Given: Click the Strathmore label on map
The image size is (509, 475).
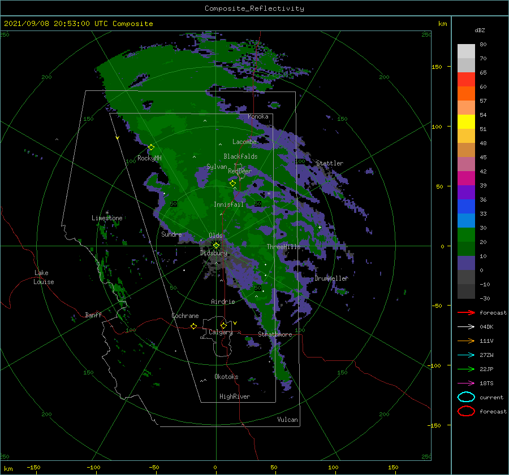Looking at the screenshot, I should 275,334.
